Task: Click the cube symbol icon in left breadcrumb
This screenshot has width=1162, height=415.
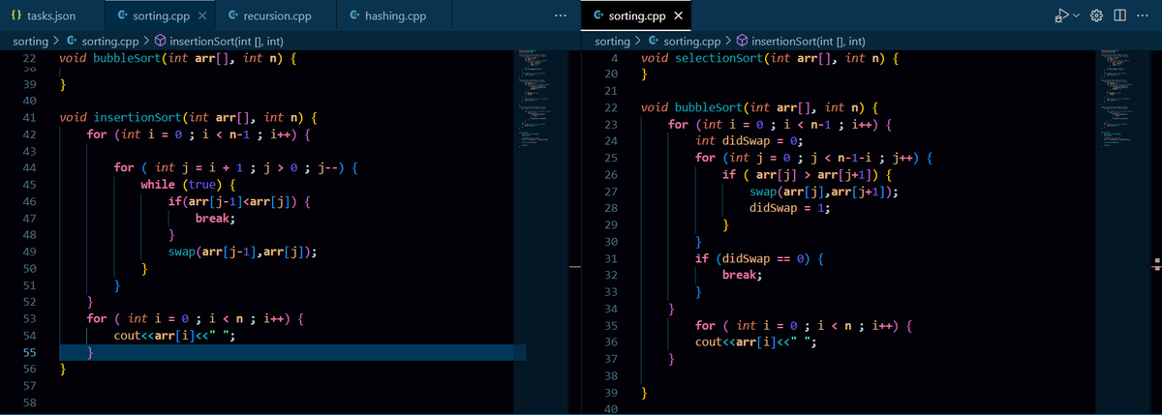Action: point(161,42)
